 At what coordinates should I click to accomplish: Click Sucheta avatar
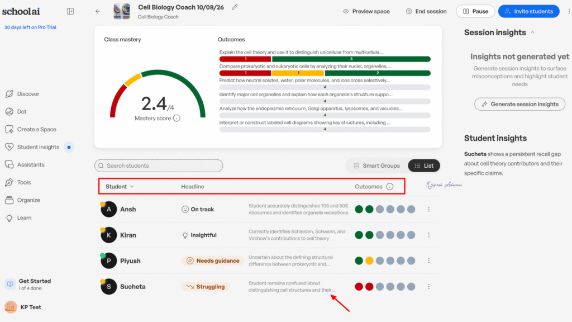108,287
